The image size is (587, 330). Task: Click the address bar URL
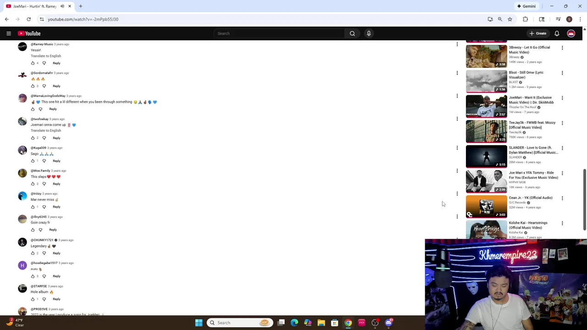pyautogui.click(x=83, y=19)
